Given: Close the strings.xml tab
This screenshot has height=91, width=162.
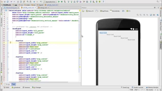Looking at the screenshot, I should pyautogui.click(x=48, y=8).
